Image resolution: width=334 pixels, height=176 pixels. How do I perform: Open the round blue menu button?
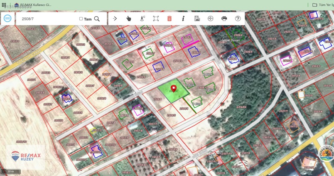[8, 19]
